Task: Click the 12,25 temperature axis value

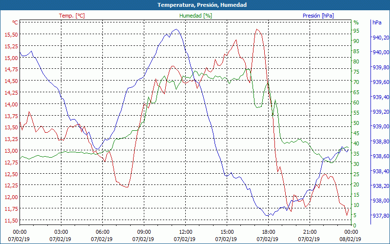Action: [x=11, y=185]
